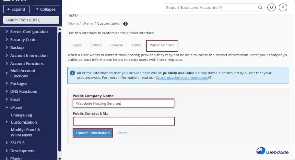Expand the Security Center section

[24, 40]
